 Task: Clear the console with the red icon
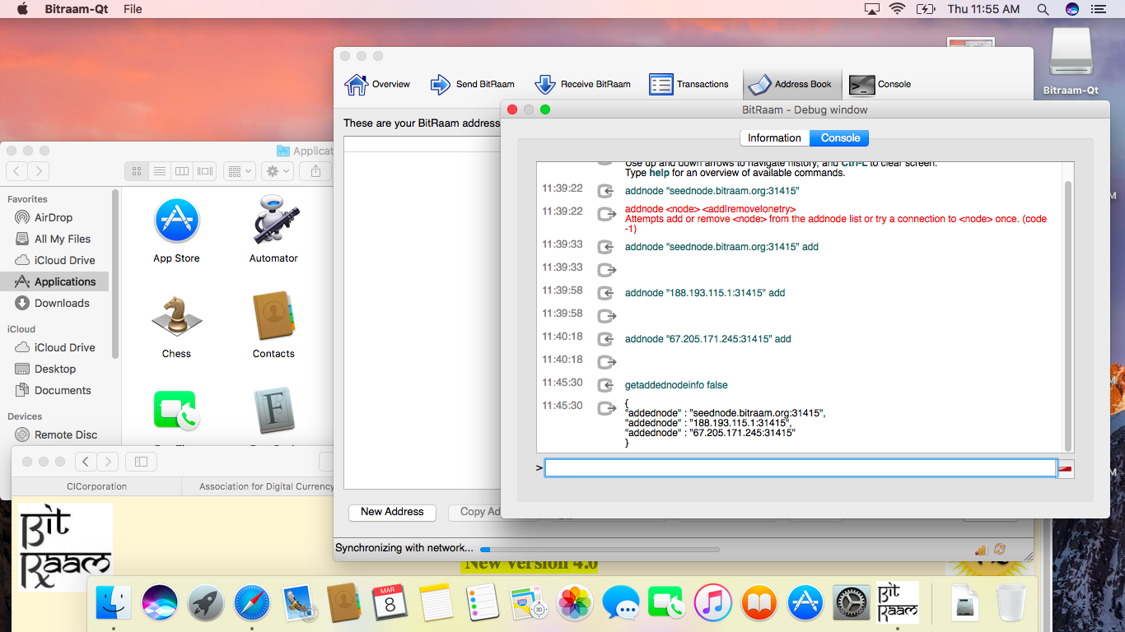coord(1066,468)
